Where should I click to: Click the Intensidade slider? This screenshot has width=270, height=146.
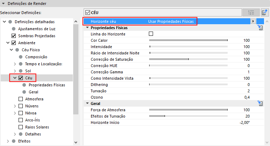(x=188, y=47)
